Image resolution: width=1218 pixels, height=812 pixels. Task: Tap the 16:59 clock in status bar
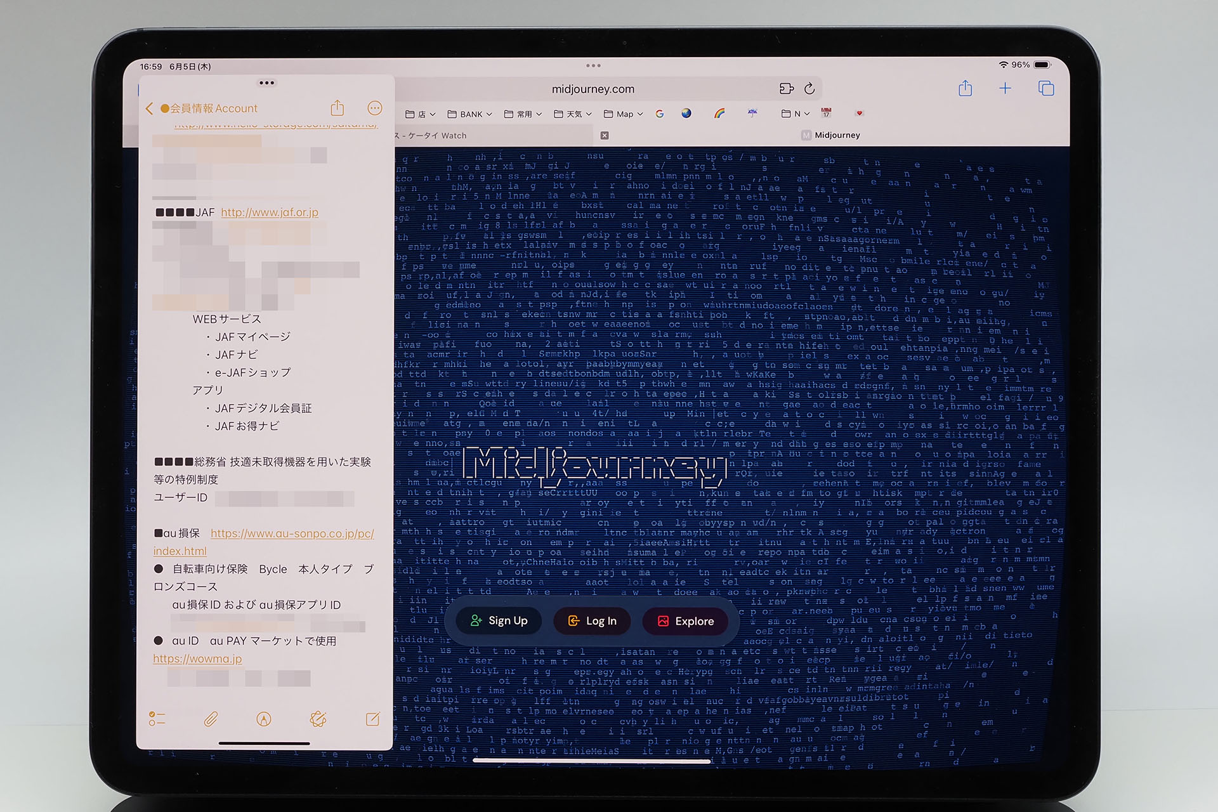151,67
